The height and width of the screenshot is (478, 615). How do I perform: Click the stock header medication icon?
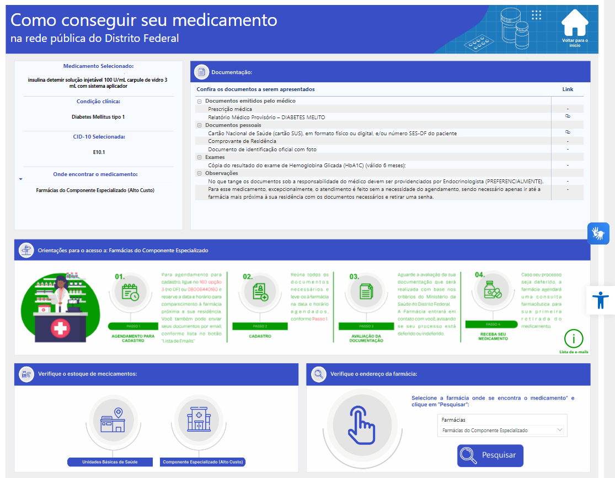point(26,374)
